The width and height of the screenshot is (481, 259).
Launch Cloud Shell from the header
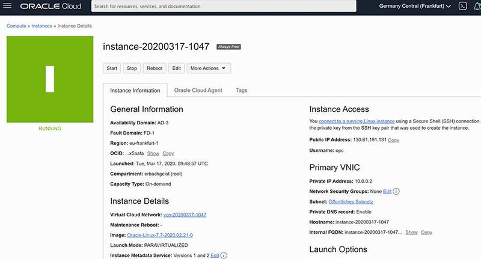pyautogui.click(x=462, y=7)
